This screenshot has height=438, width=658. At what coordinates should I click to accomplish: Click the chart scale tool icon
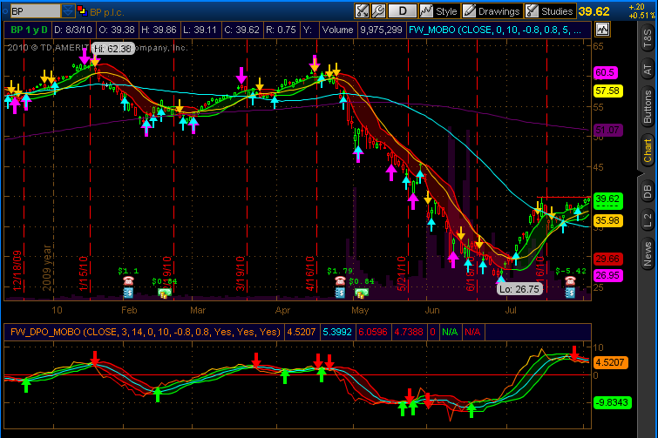pos(362,11)
